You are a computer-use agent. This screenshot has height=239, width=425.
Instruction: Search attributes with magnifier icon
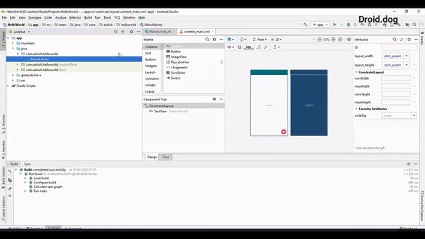[x=394, y=39]
